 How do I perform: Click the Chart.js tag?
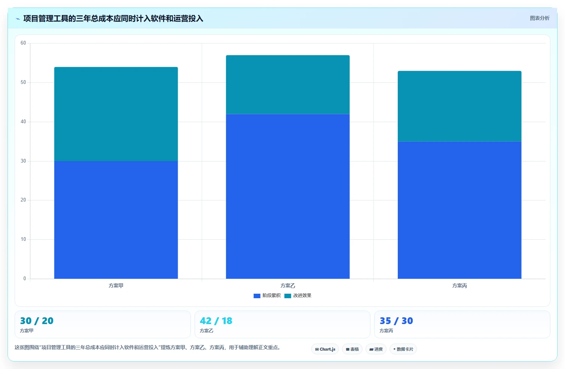point(325,349)
